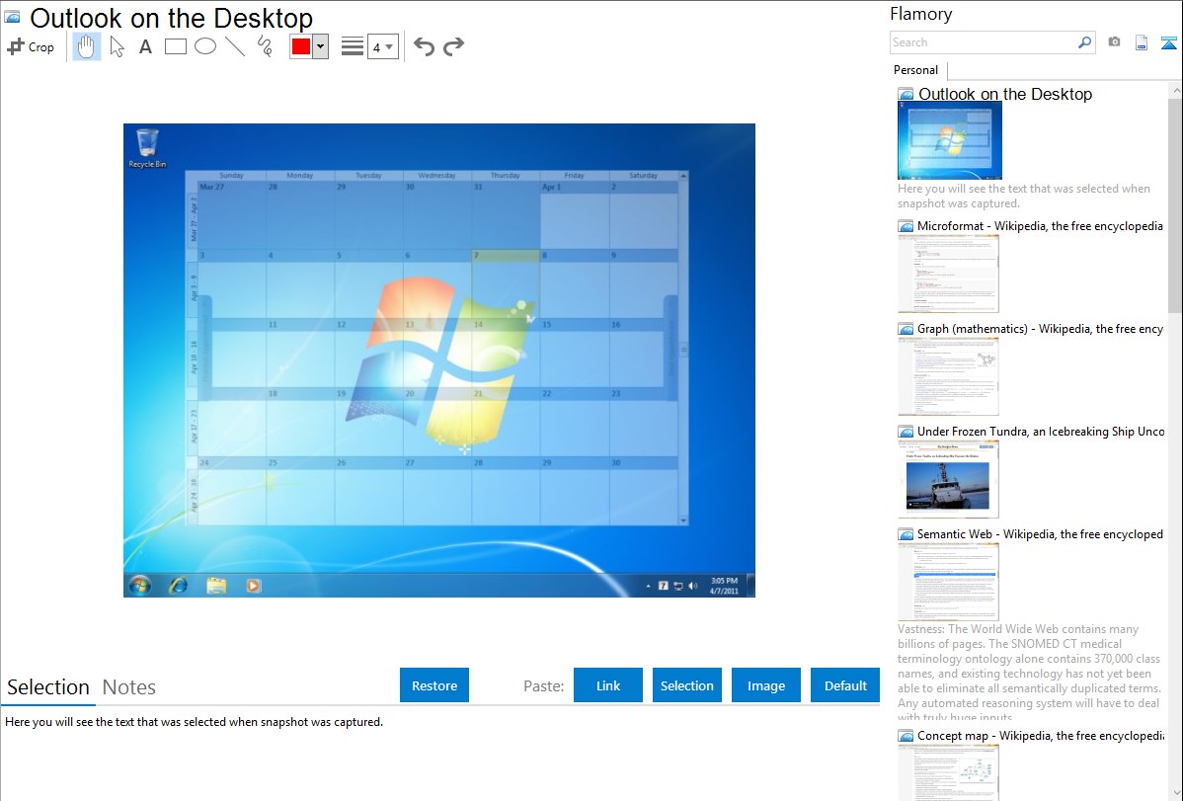Click the blue Selection paste button

click(x=687, y=685)
